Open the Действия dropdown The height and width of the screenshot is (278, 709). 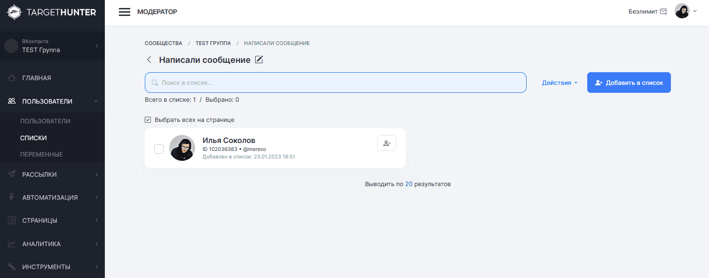tap(559, 83)
